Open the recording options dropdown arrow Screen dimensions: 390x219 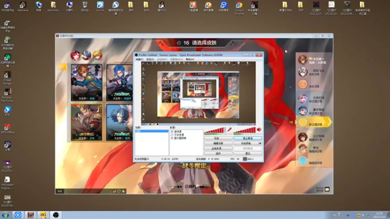point(260,143)
